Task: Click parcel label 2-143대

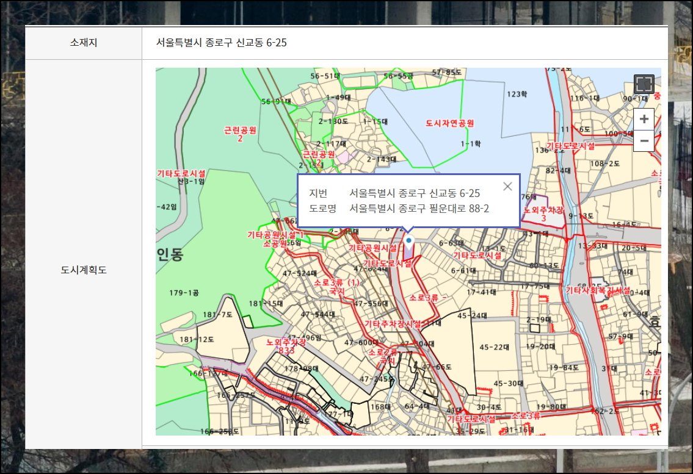Action: pos(382,159)
